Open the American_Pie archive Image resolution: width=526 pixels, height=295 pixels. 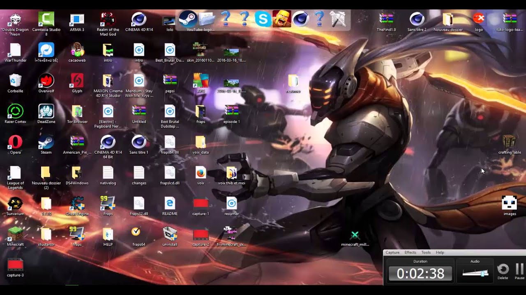tap(77, 142)
